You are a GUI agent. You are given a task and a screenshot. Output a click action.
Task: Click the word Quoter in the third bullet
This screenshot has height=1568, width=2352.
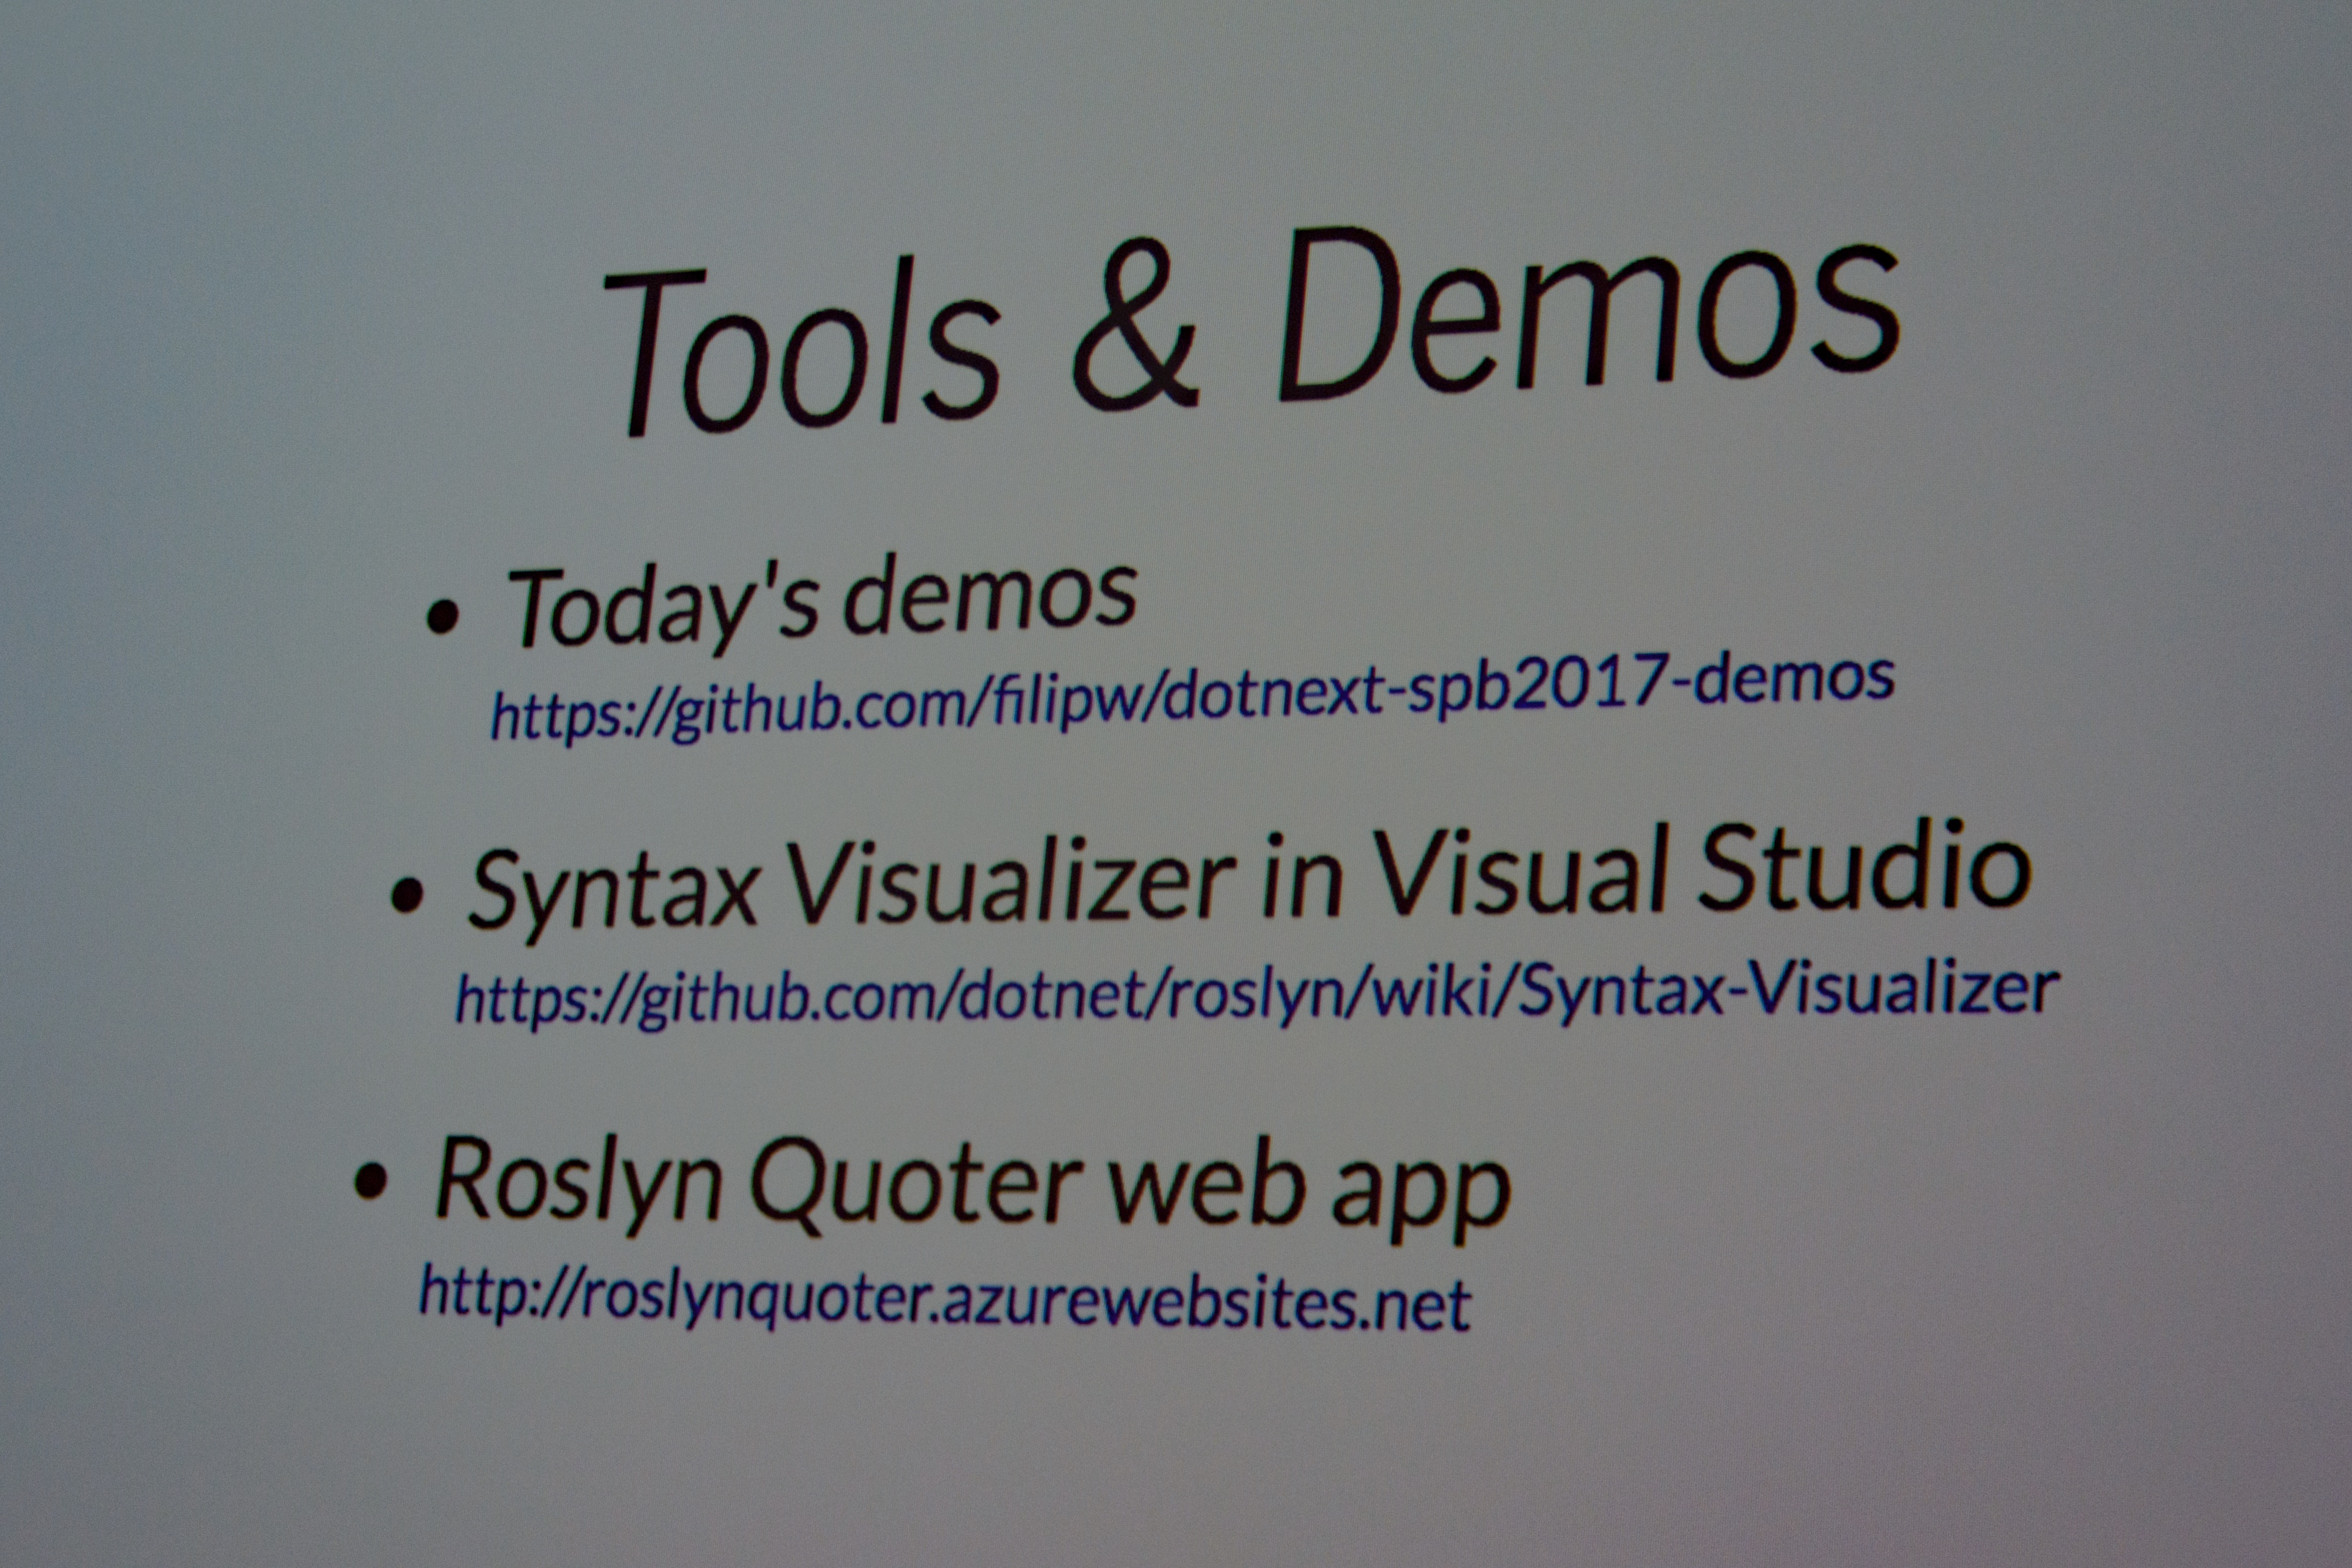coord(917,1182)
